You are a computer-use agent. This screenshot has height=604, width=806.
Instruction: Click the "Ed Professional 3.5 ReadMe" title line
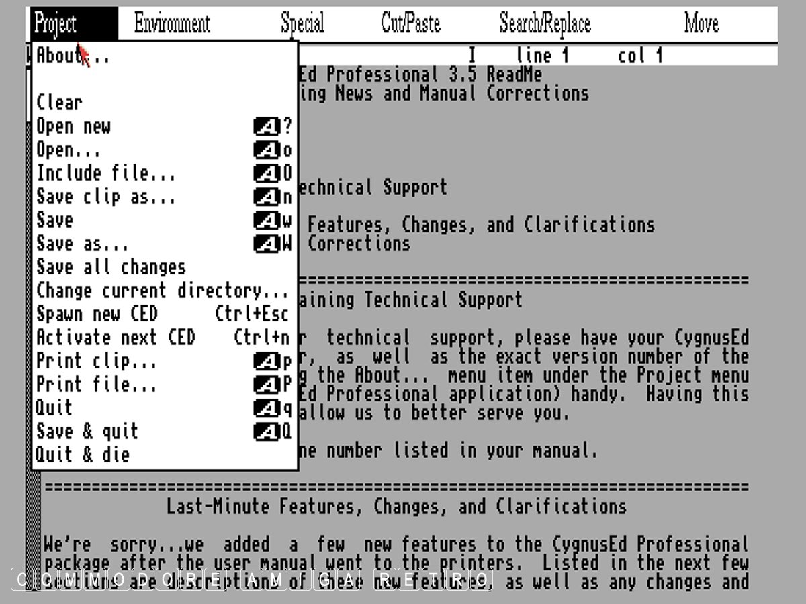click(419, 74)
